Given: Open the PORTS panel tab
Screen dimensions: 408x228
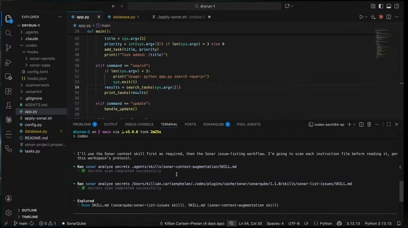Looking at the screenshot, I should coord(190,124).
